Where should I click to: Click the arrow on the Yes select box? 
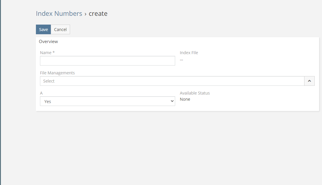[x=172, y=101]
